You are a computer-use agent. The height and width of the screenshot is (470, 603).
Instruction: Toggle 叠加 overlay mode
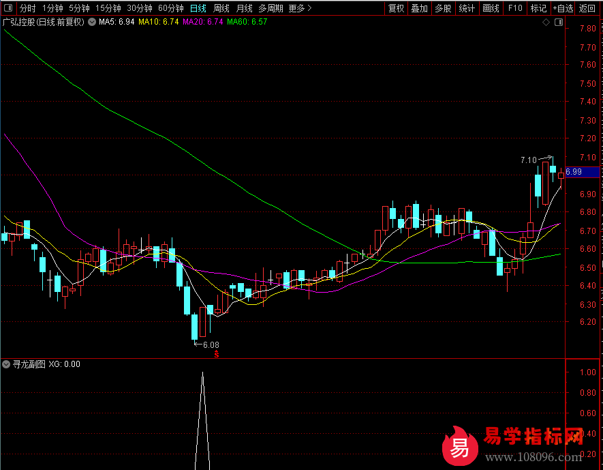(x=419, y=9)
